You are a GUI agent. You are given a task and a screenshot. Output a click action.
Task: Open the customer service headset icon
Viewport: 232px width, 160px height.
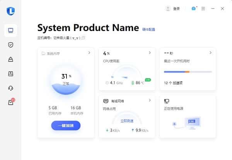pos(10,88)
